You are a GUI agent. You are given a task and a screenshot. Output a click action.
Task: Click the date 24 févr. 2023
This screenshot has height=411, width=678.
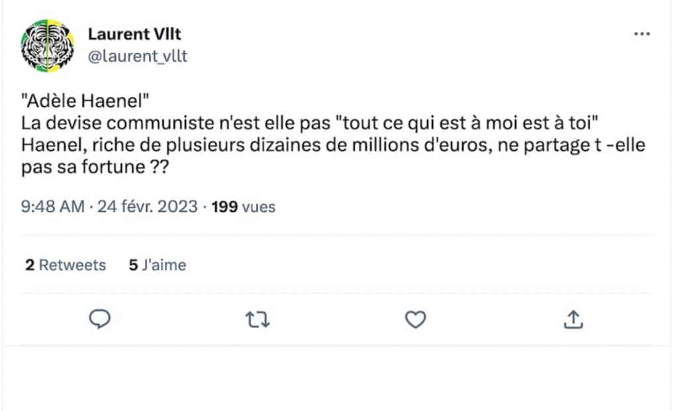coord(147,207)
